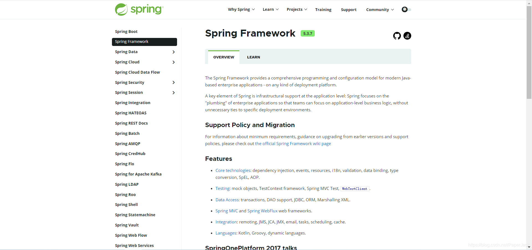The width and height of the screenshot is (532, 250).
Task: Open the GitHub repository icon
Action: 397,36
